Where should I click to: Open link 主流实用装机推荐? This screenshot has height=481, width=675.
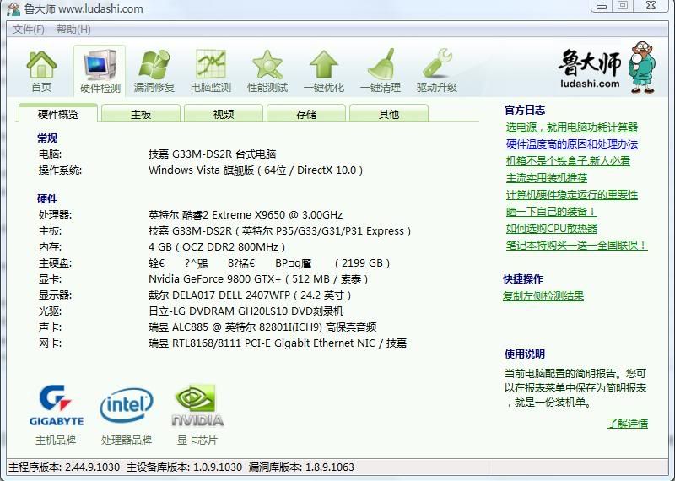point(546,178)
